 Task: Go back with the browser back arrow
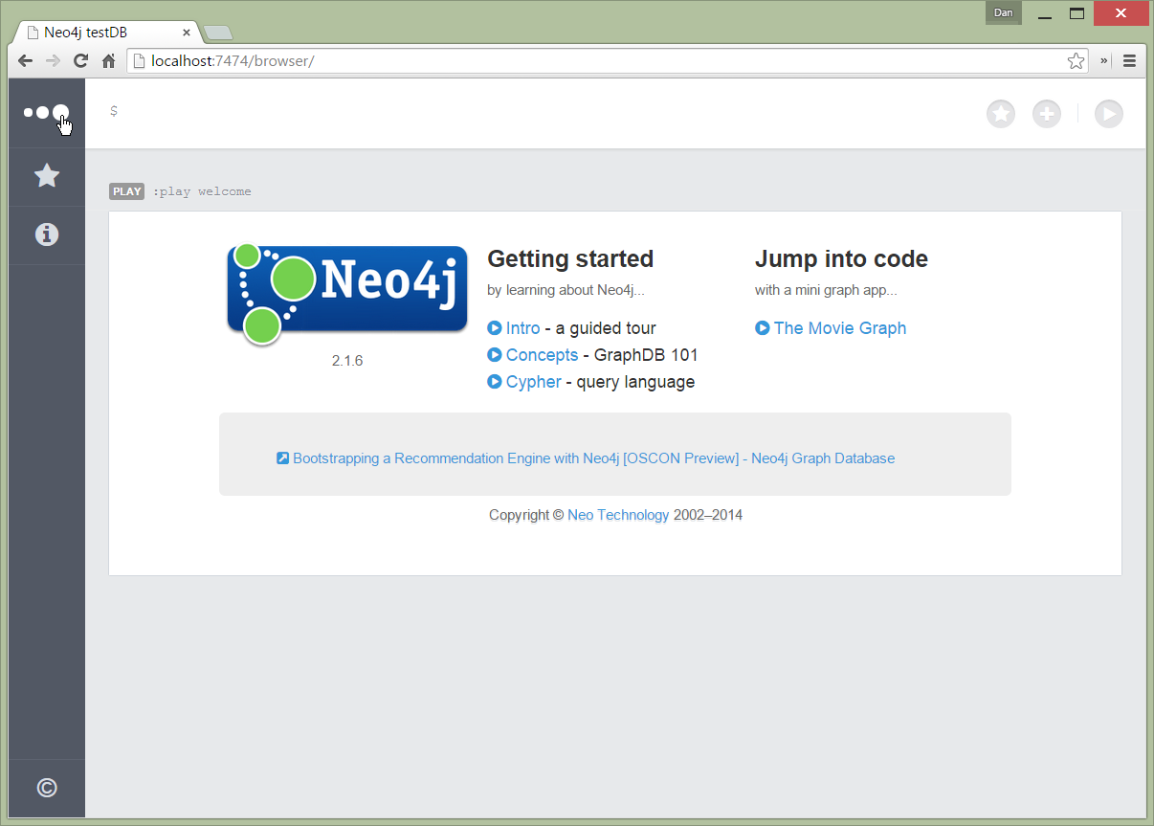click(26, 61)
